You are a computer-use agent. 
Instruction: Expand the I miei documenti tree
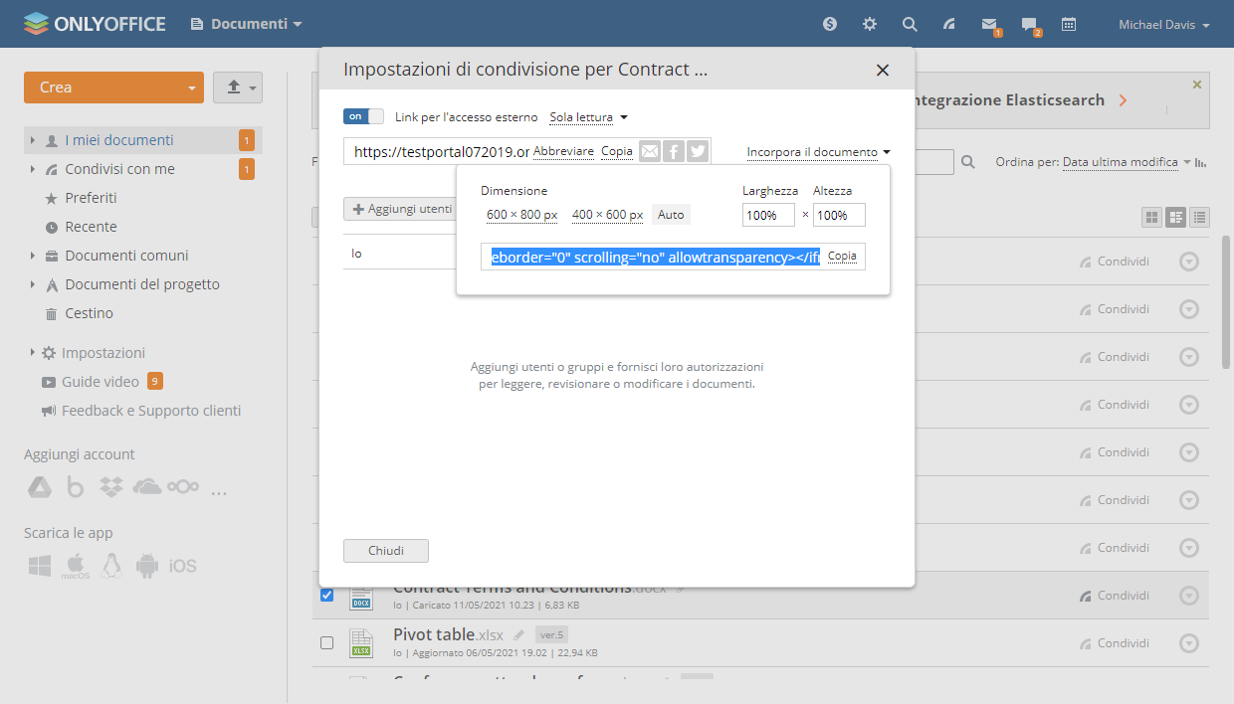click(32, 140)
